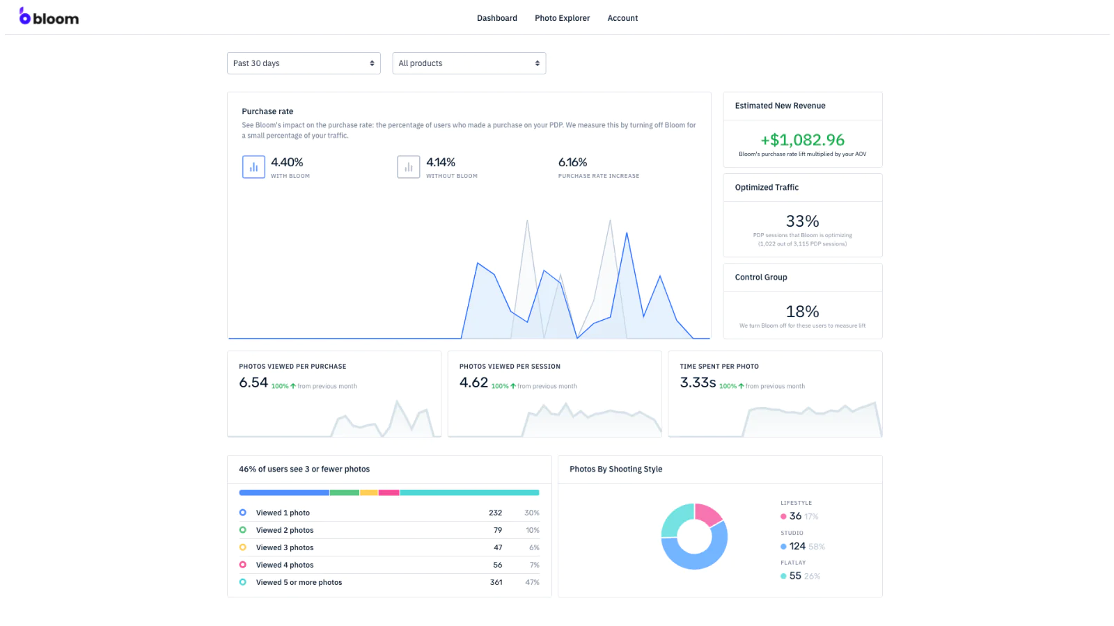Go to Photo Explorer

(x=562, y=18)
